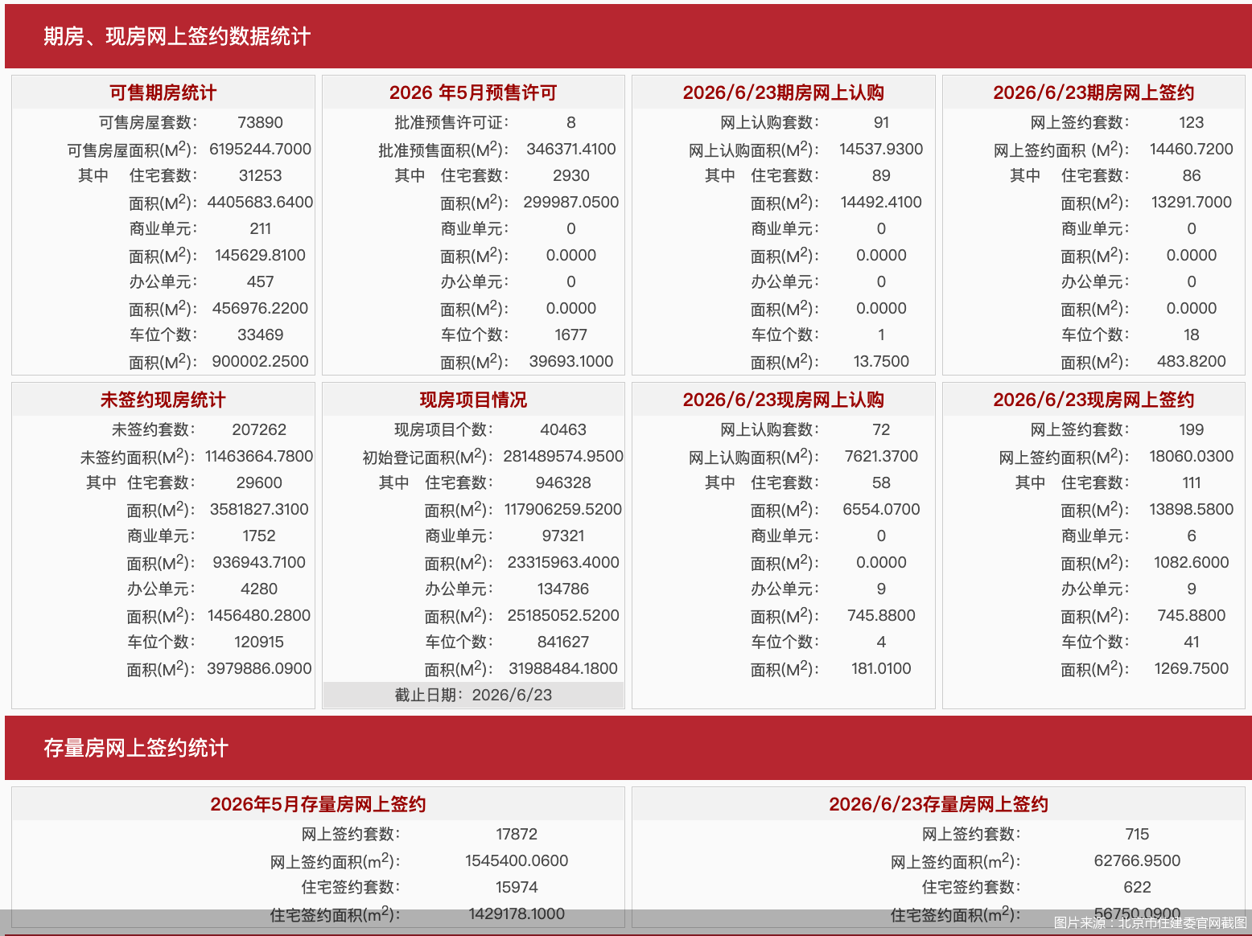Click the value 900002.2500

click(261, 361)
